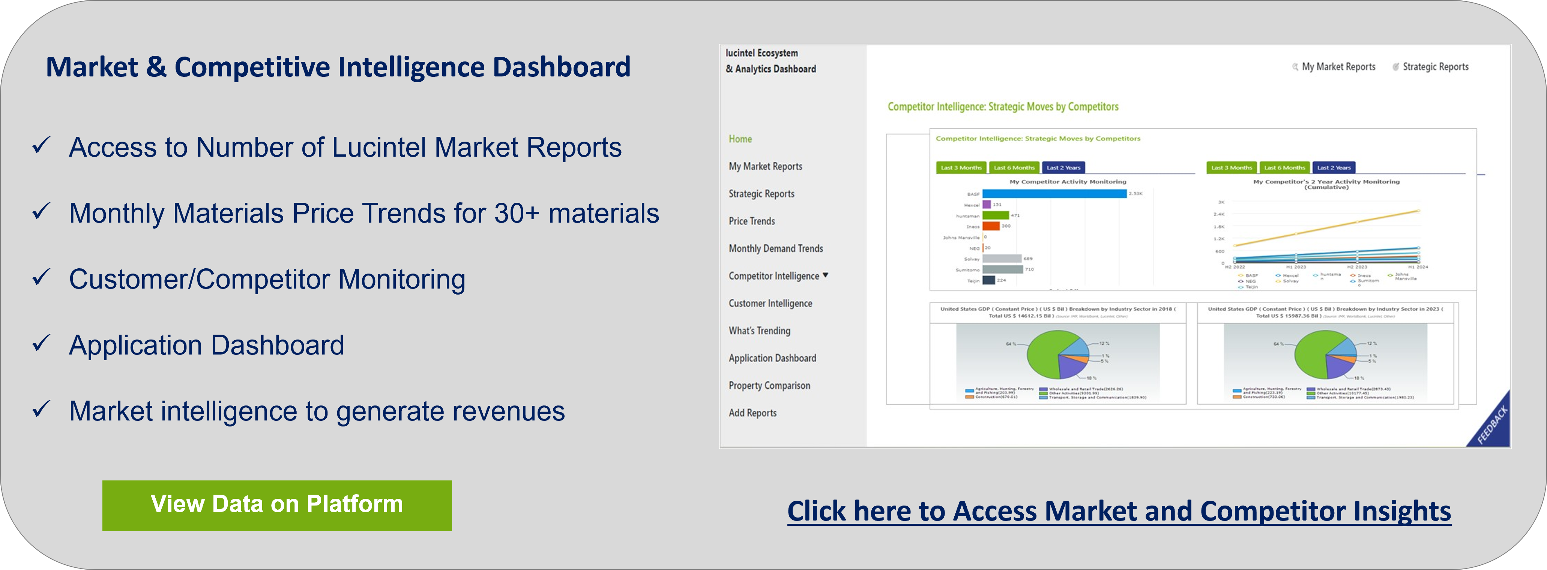The height and width of the screenshot is (570, 1547).
Task: Click the View Data on Platform button
Action: [277, 505]
